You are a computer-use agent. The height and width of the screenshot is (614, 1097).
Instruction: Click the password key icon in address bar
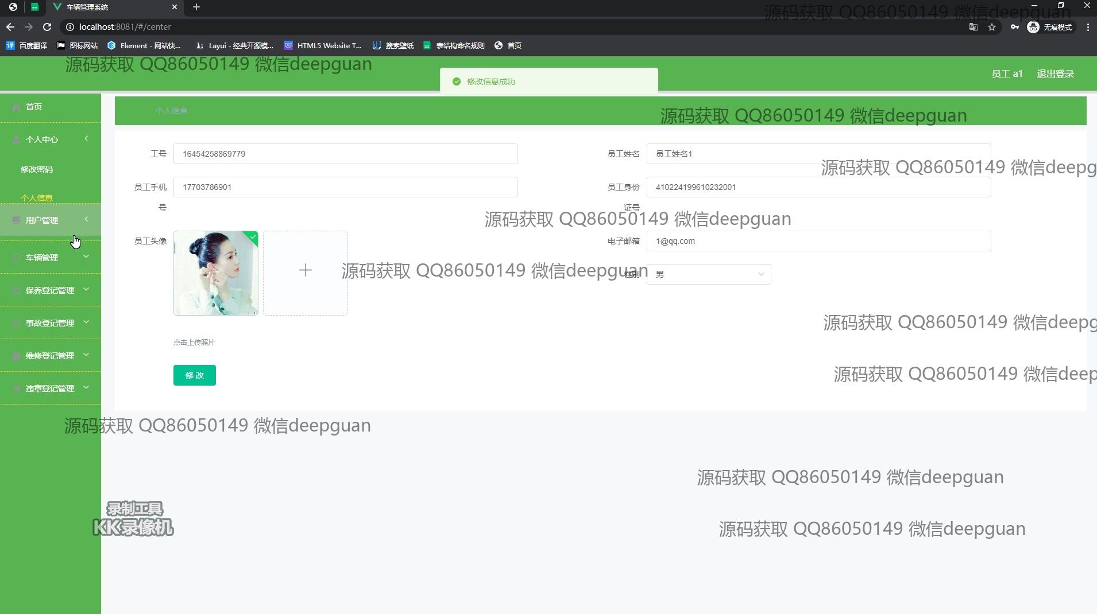[1015, 27]
